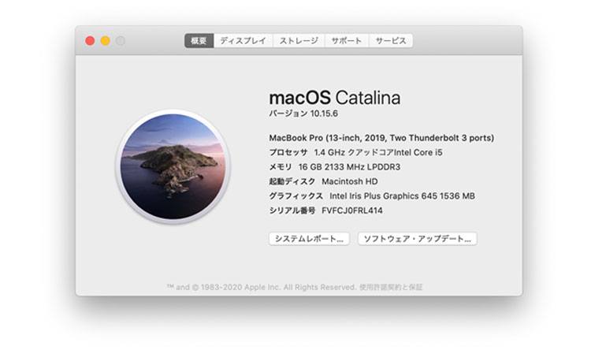Click the シリアル番号 serial number value
The height and width of the screenshot is (350, 591).
tap(352, 210)
